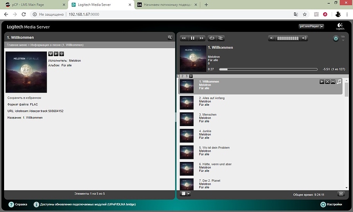
Task: Open Справка help link
Action: (18, 204)
